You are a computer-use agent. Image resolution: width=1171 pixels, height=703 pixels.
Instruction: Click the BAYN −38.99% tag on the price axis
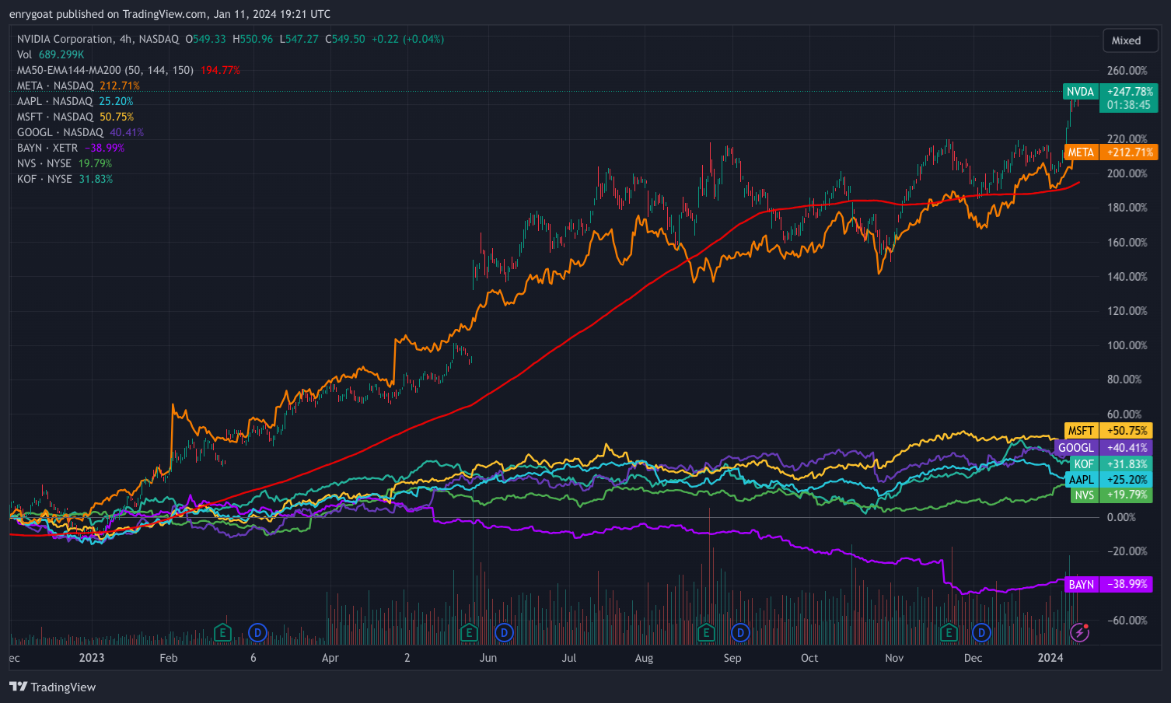(x=1108, y=584)
